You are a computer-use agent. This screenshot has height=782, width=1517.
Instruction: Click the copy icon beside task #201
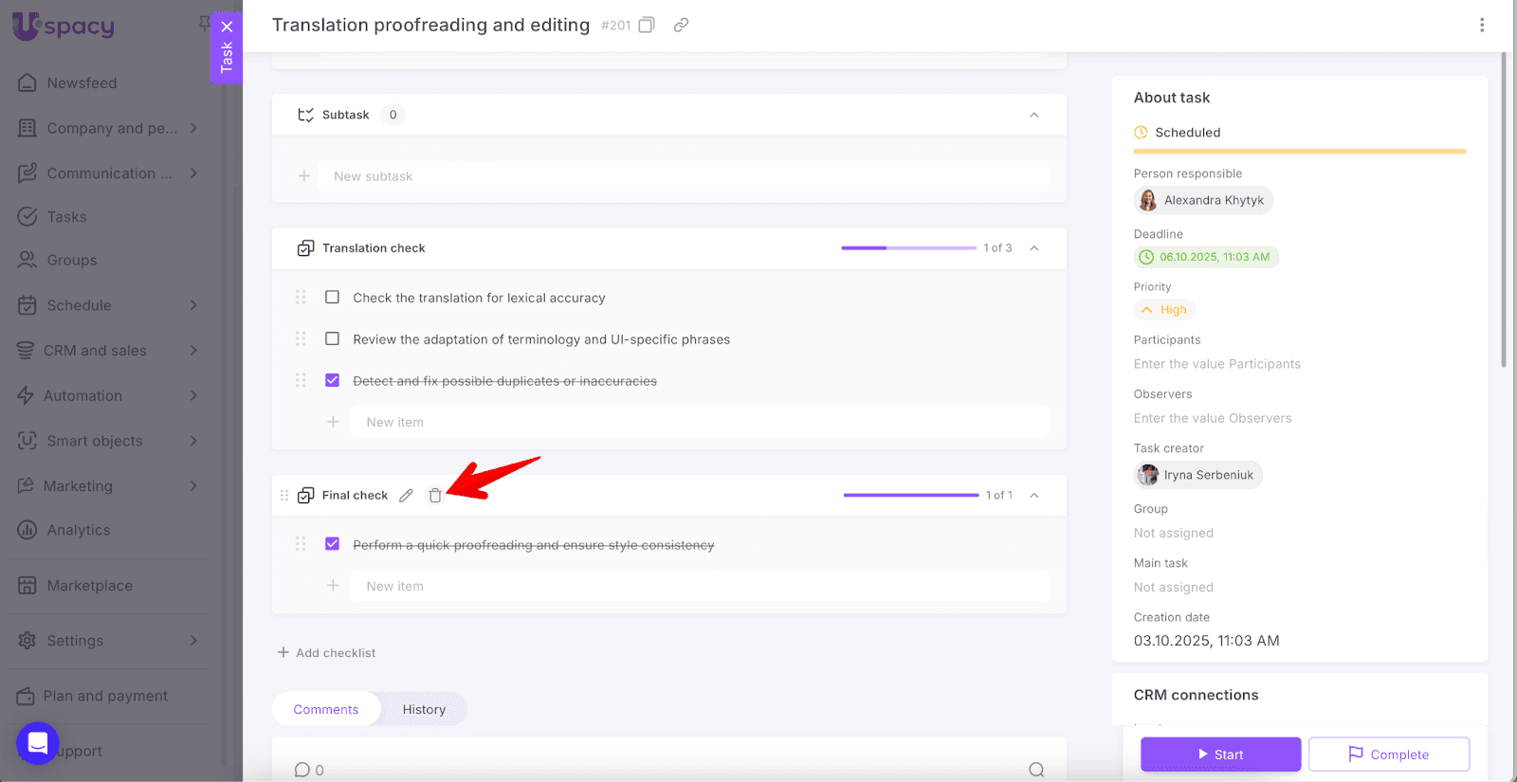pyautogui.click(x=647, y=26)
